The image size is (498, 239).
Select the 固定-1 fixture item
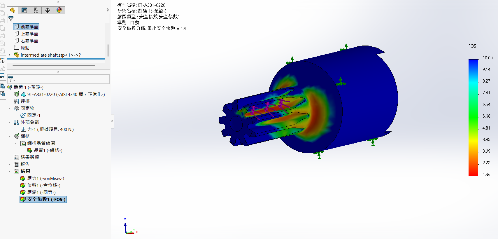(x=34, y=115)
